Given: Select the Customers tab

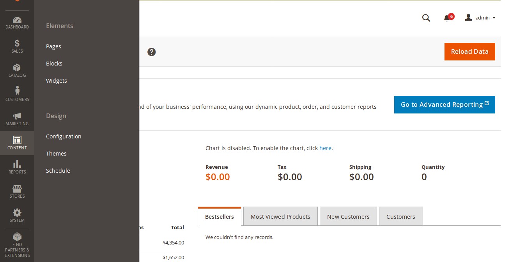Looking at the screenshot, I should (401, 216).
